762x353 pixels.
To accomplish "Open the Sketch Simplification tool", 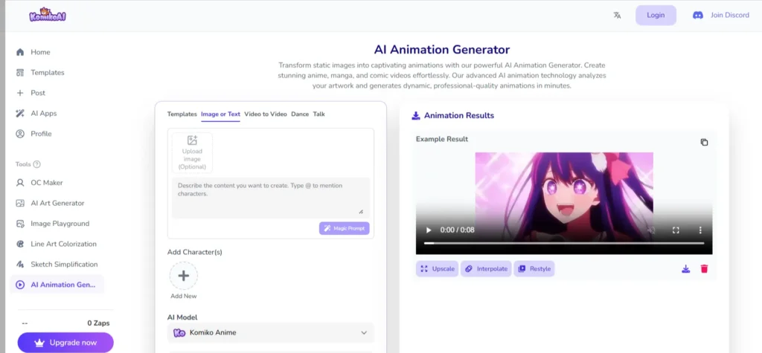I will coord(64,264).
